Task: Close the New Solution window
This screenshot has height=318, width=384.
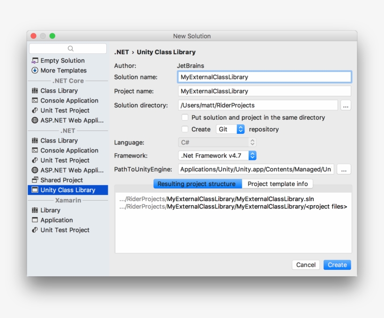Action: pyautogui.click(x=34, y=36)
